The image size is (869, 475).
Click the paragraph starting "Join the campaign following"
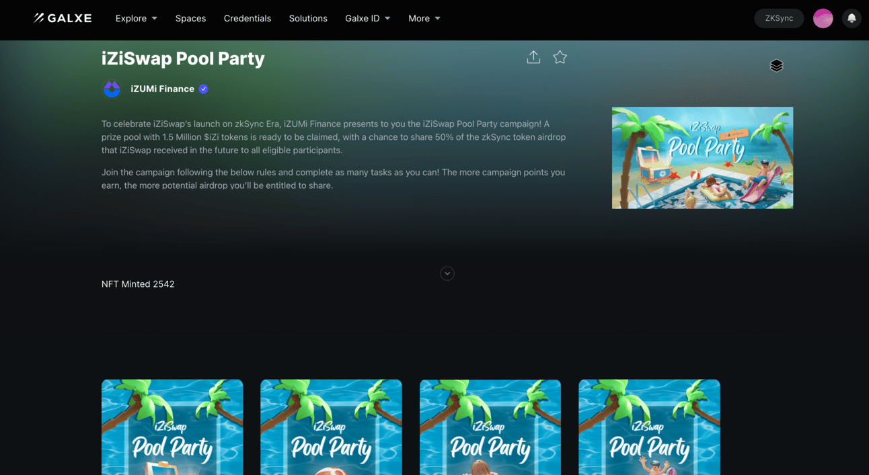pos(333,179)
